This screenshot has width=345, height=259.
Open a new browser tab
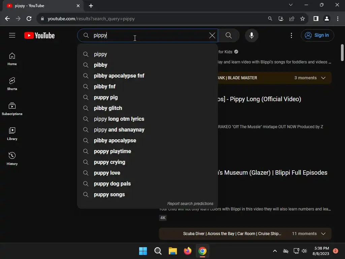[91, 6]
